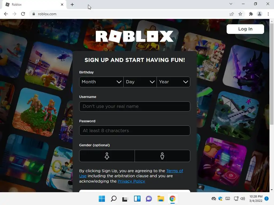Close the Roblox tab
The width and height of the screenshot is (274, 205).
[x=62, y=5]
